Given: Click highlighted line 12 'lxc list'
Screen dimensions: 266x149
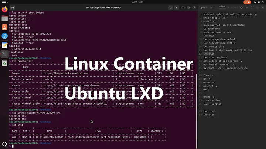Looking at the screenshot, I should (209, 54).
